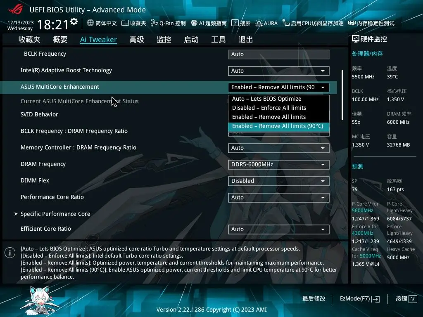
Task: Click the 内存稳定性测试 label
Action: click(x=376, y=23)
